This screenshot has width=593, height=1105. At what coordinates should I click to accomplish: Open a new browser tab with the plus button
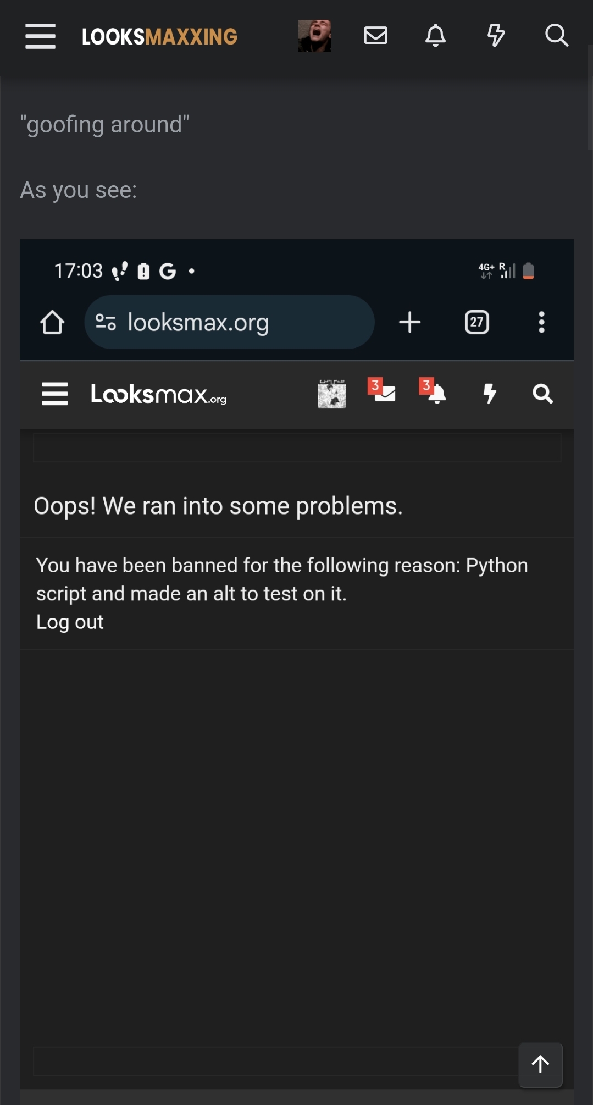click(409, 322)
